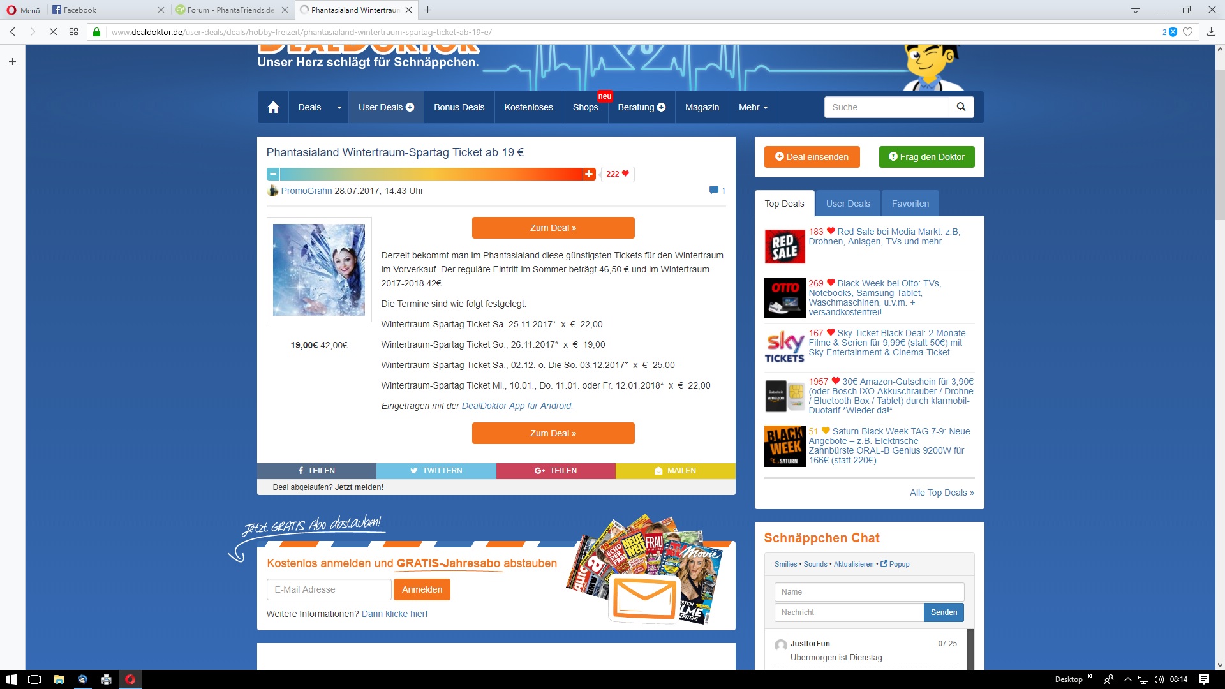Share deal via Facebook TEILEN button
This screenshot has width=1225, height=689.
pyautogui.click(x=316, y=471)
